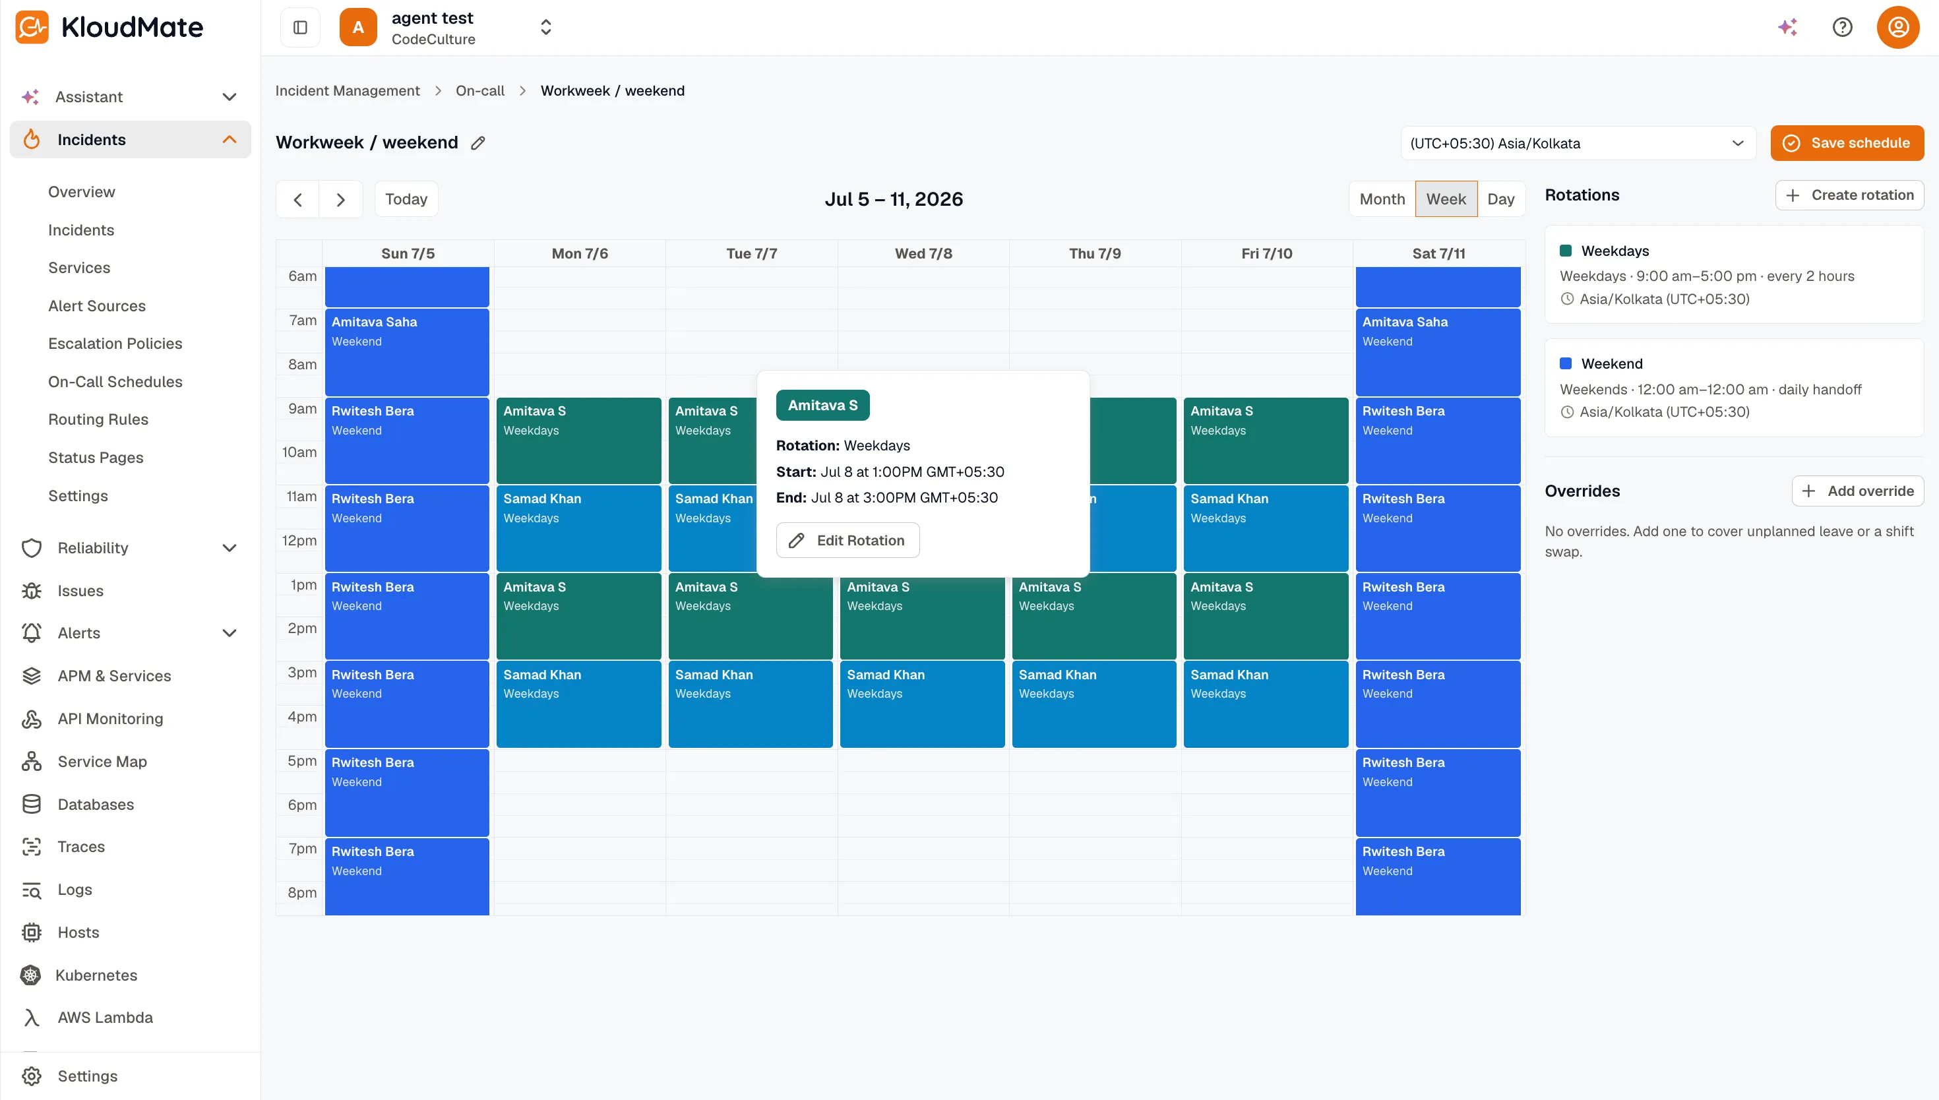Open Kubernetes wheel icon

coord(30,975)
